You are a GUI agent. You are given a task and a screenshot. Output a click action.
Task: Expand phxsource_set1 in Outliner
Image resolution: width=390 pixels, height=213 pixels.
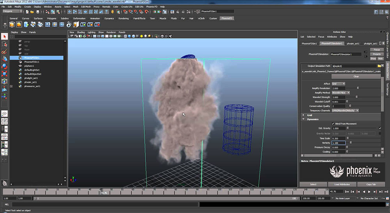(x=11, y=86)
